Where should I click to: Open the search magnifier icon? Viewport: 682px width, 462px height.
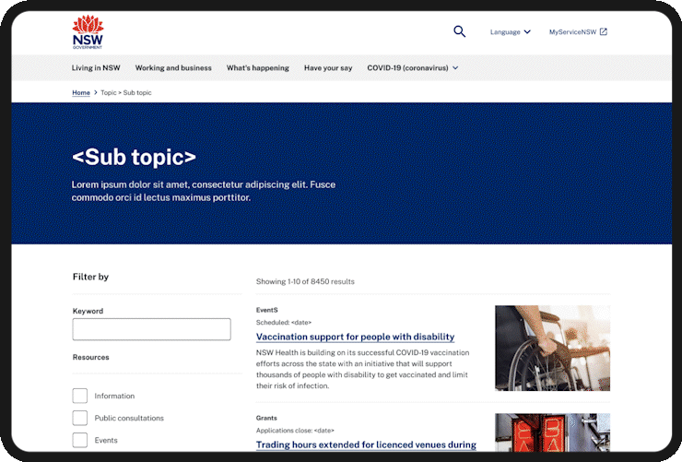[459, 31]
